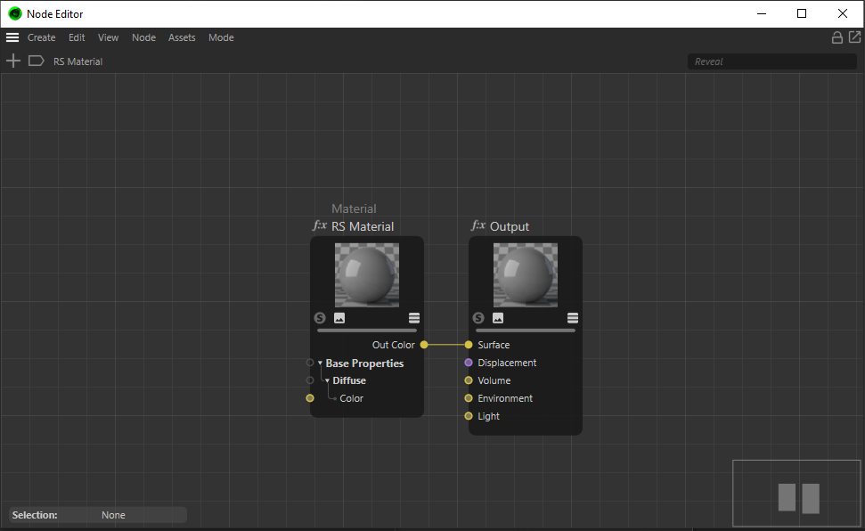Open the Node menu
Viewport: 865px width, 531px height.
(x=143, y=37)
